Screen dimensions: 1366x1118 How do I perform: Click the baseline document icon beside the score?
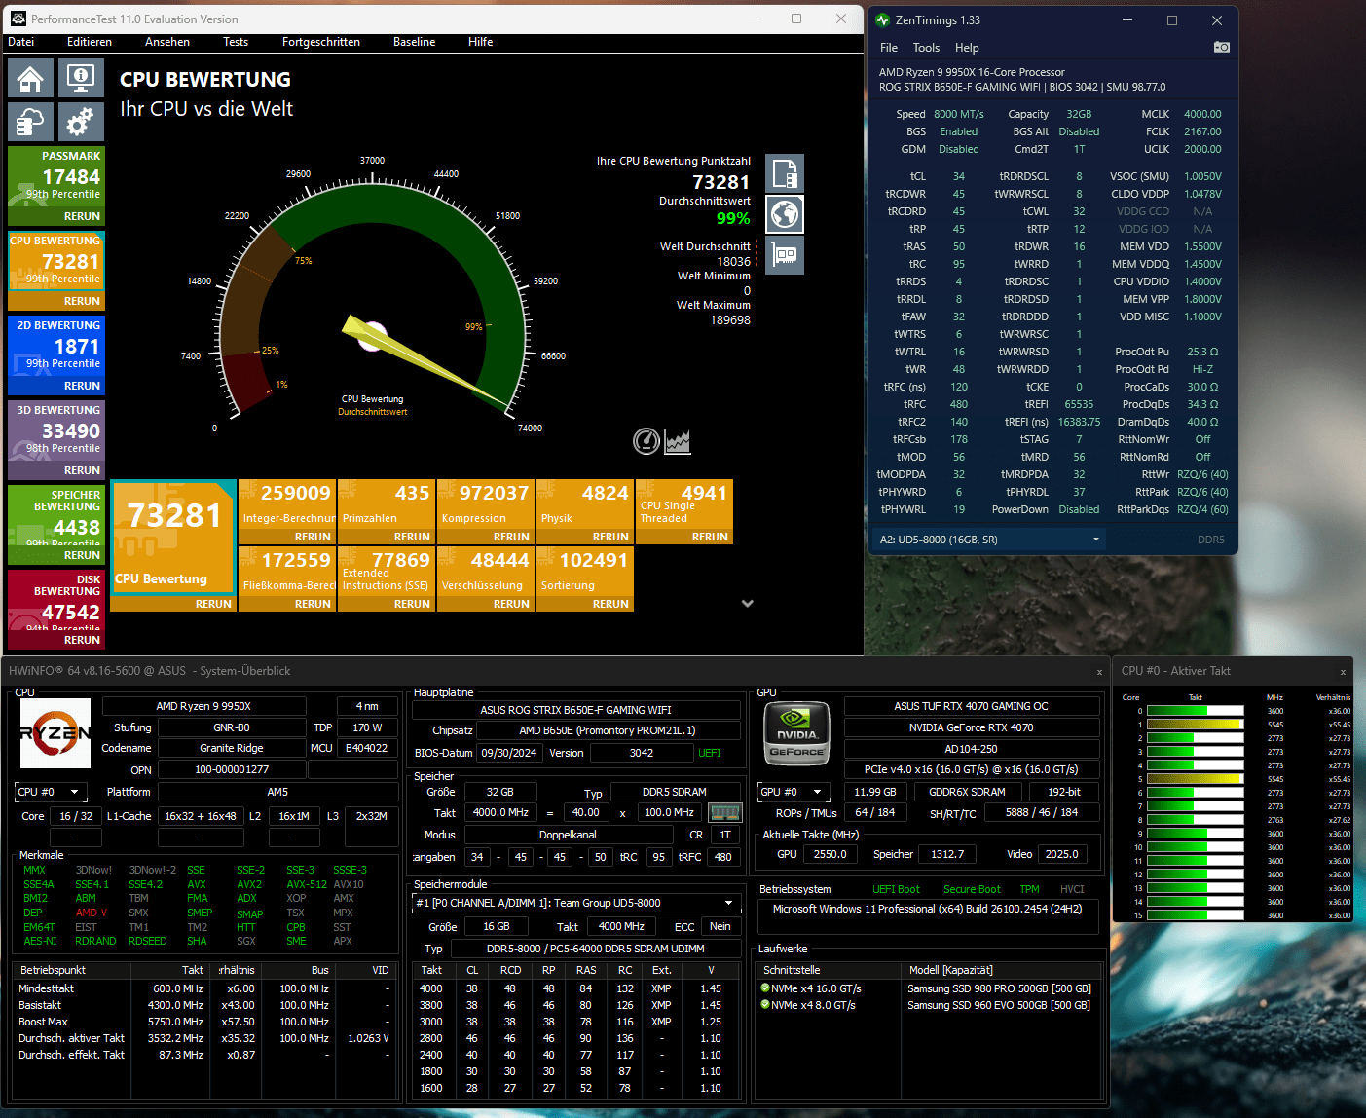tap(785, 173)
